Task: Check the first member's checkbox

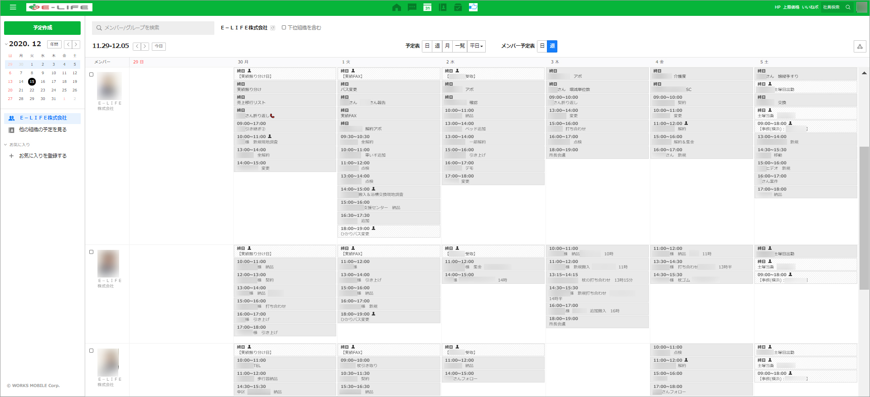Action: click(92, 75)
